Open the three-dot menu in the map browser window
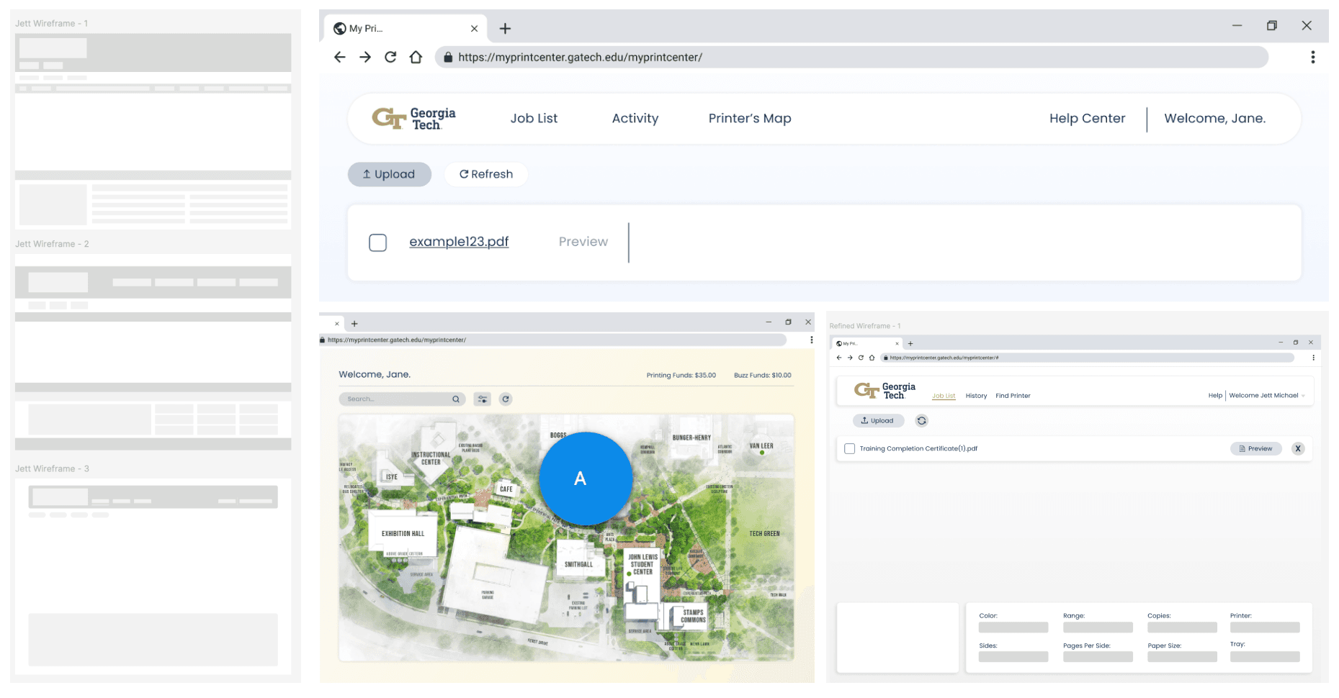Screen dimensions: 1339x698 point(811,340)
